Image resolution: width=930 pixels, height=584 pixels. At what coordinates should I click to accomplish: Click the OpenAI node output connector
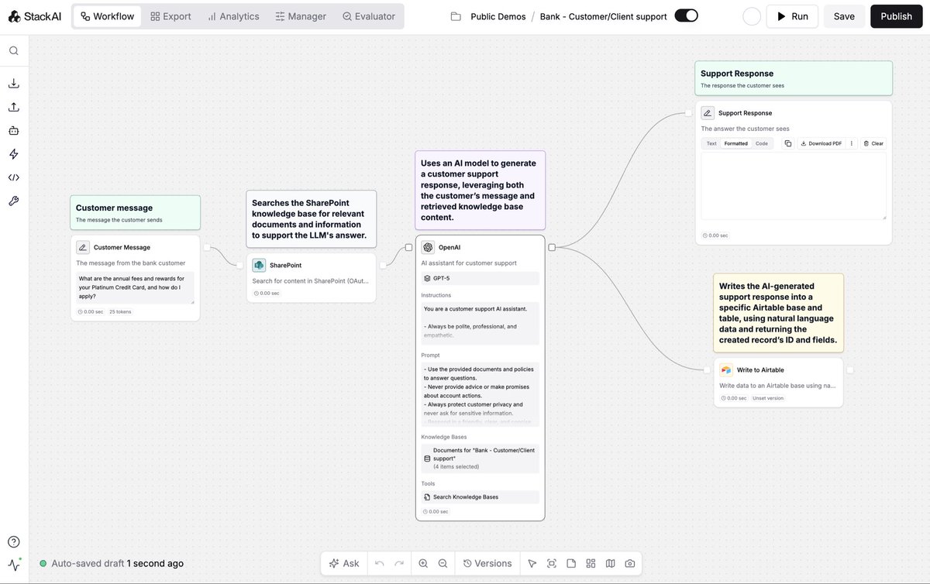point(552,248)
